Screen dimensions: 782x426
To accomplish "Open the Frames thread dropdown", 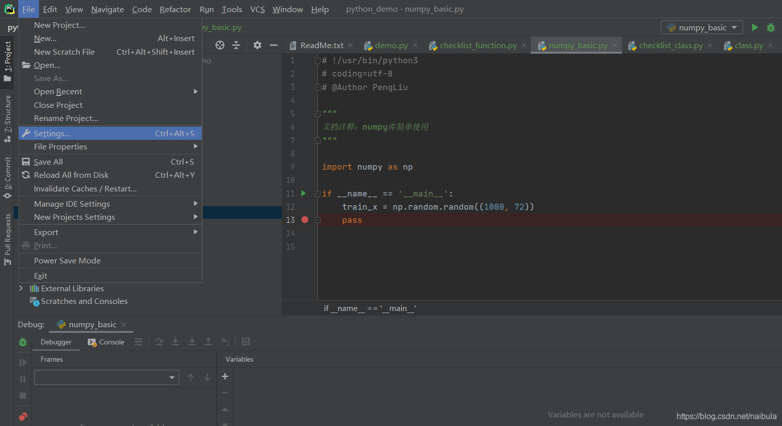I will pos(106,377).
